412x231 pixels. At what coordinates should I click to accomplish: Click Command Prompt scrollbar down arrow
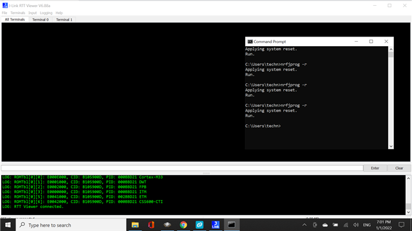click(391, 146)
